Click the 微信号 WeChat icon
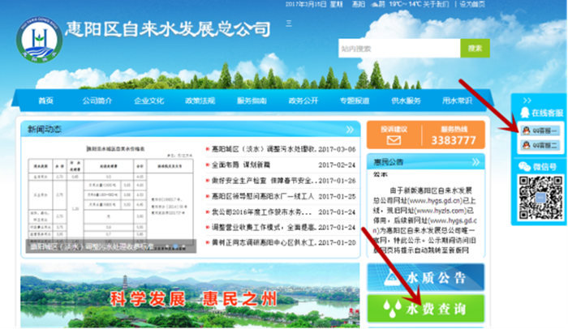Screen dimensions: 568x329 click(x=524, y=166)
